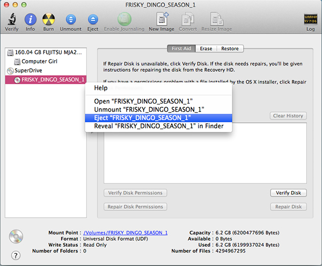Click the Eject toolbar icon
Screen dimensions: 322x266
pos(93,19)
